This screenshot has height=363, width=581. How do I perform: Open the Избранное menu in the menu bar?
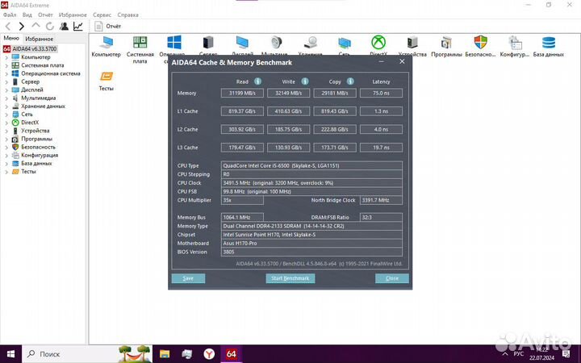tap(73, 15)
